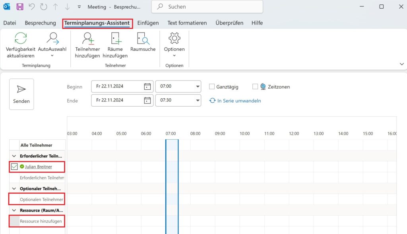This screenshot has width=407, height=234.
Task: Click the Alle Teilnehmer header
Action: [36, 145]
